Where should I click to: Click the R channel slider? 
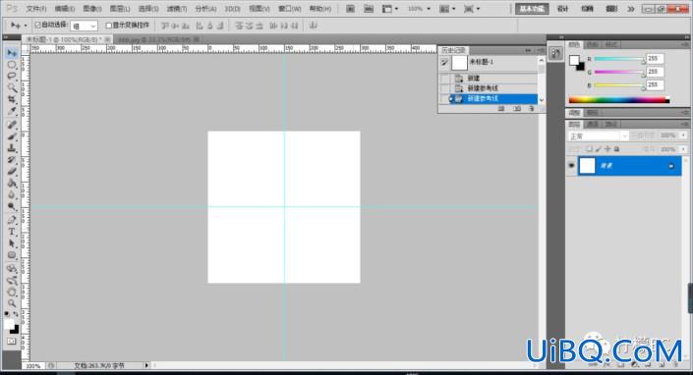point(619,59)
